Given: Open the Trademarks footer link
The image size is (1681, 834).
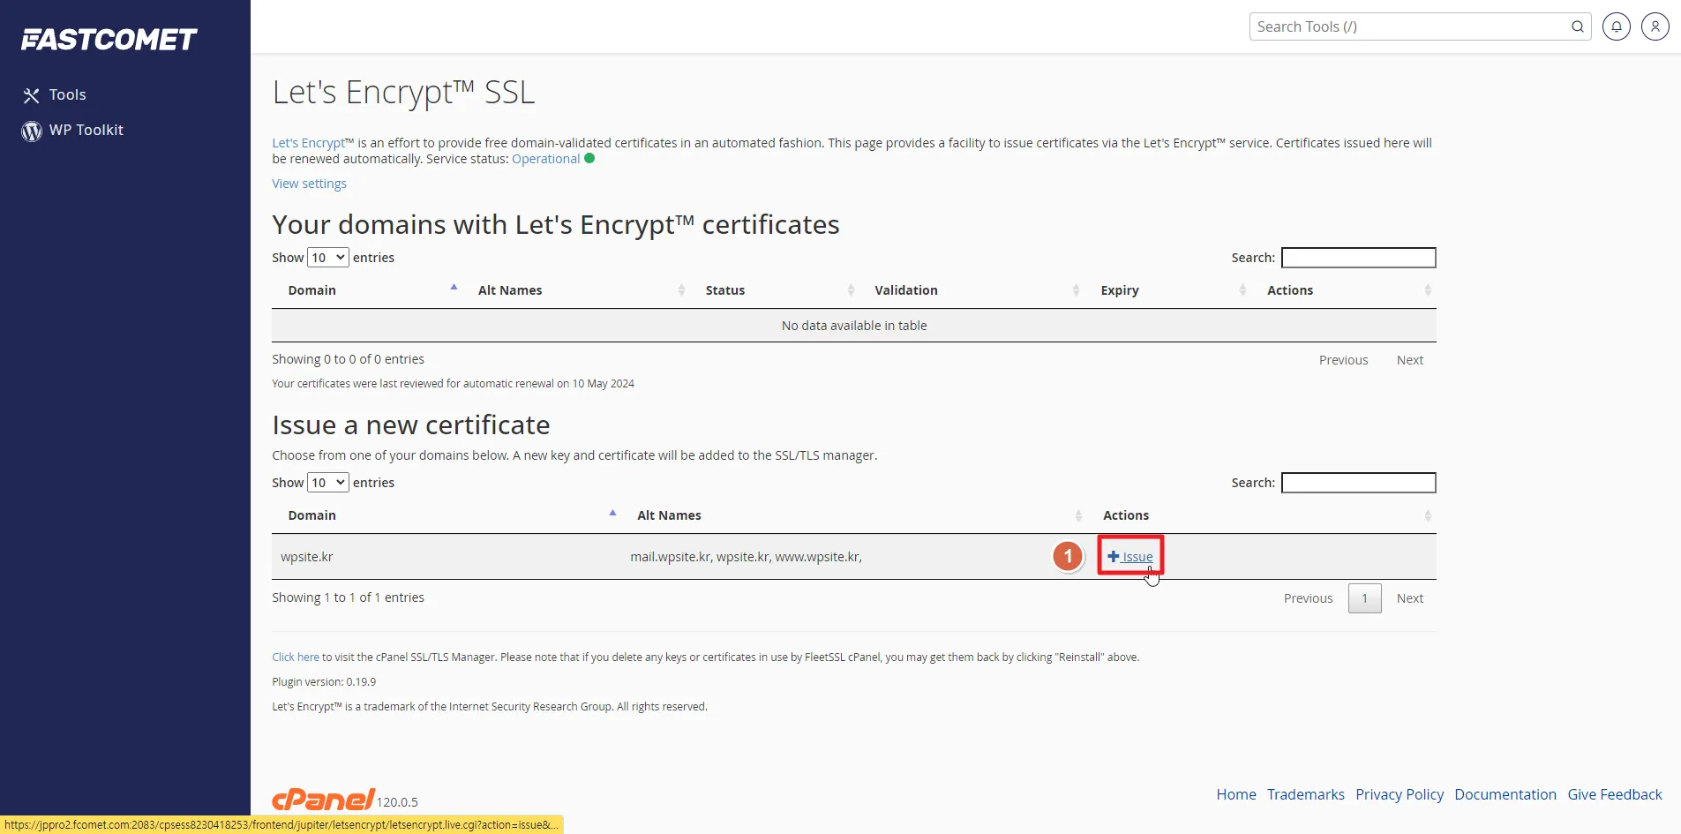Looking at the screenshot, I should coord(1305,794).
